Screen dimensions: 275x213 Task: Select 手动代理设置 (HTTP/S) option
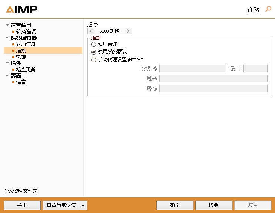tap(94, 60)
